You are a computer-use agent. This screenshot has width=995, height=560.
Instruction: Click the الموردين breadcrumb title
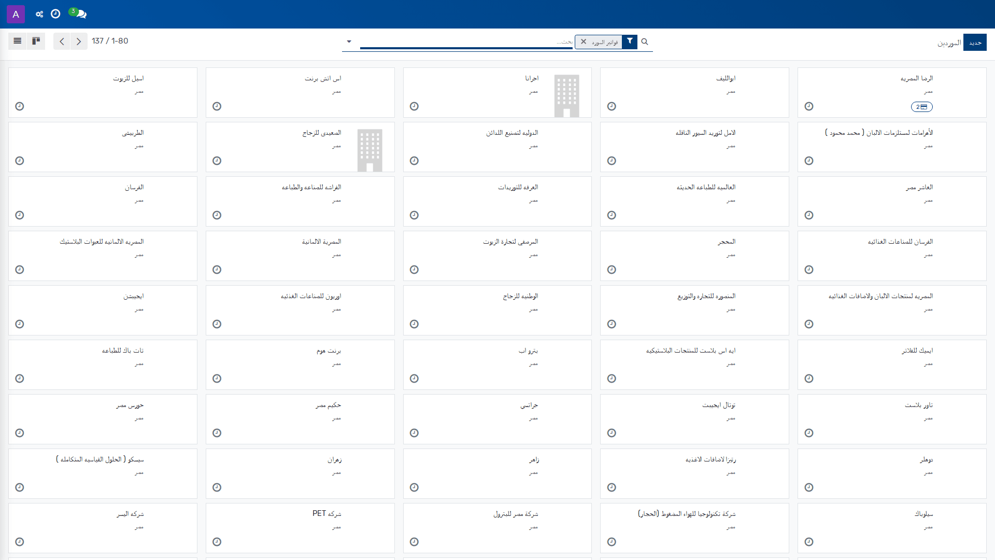coord(949,43)
